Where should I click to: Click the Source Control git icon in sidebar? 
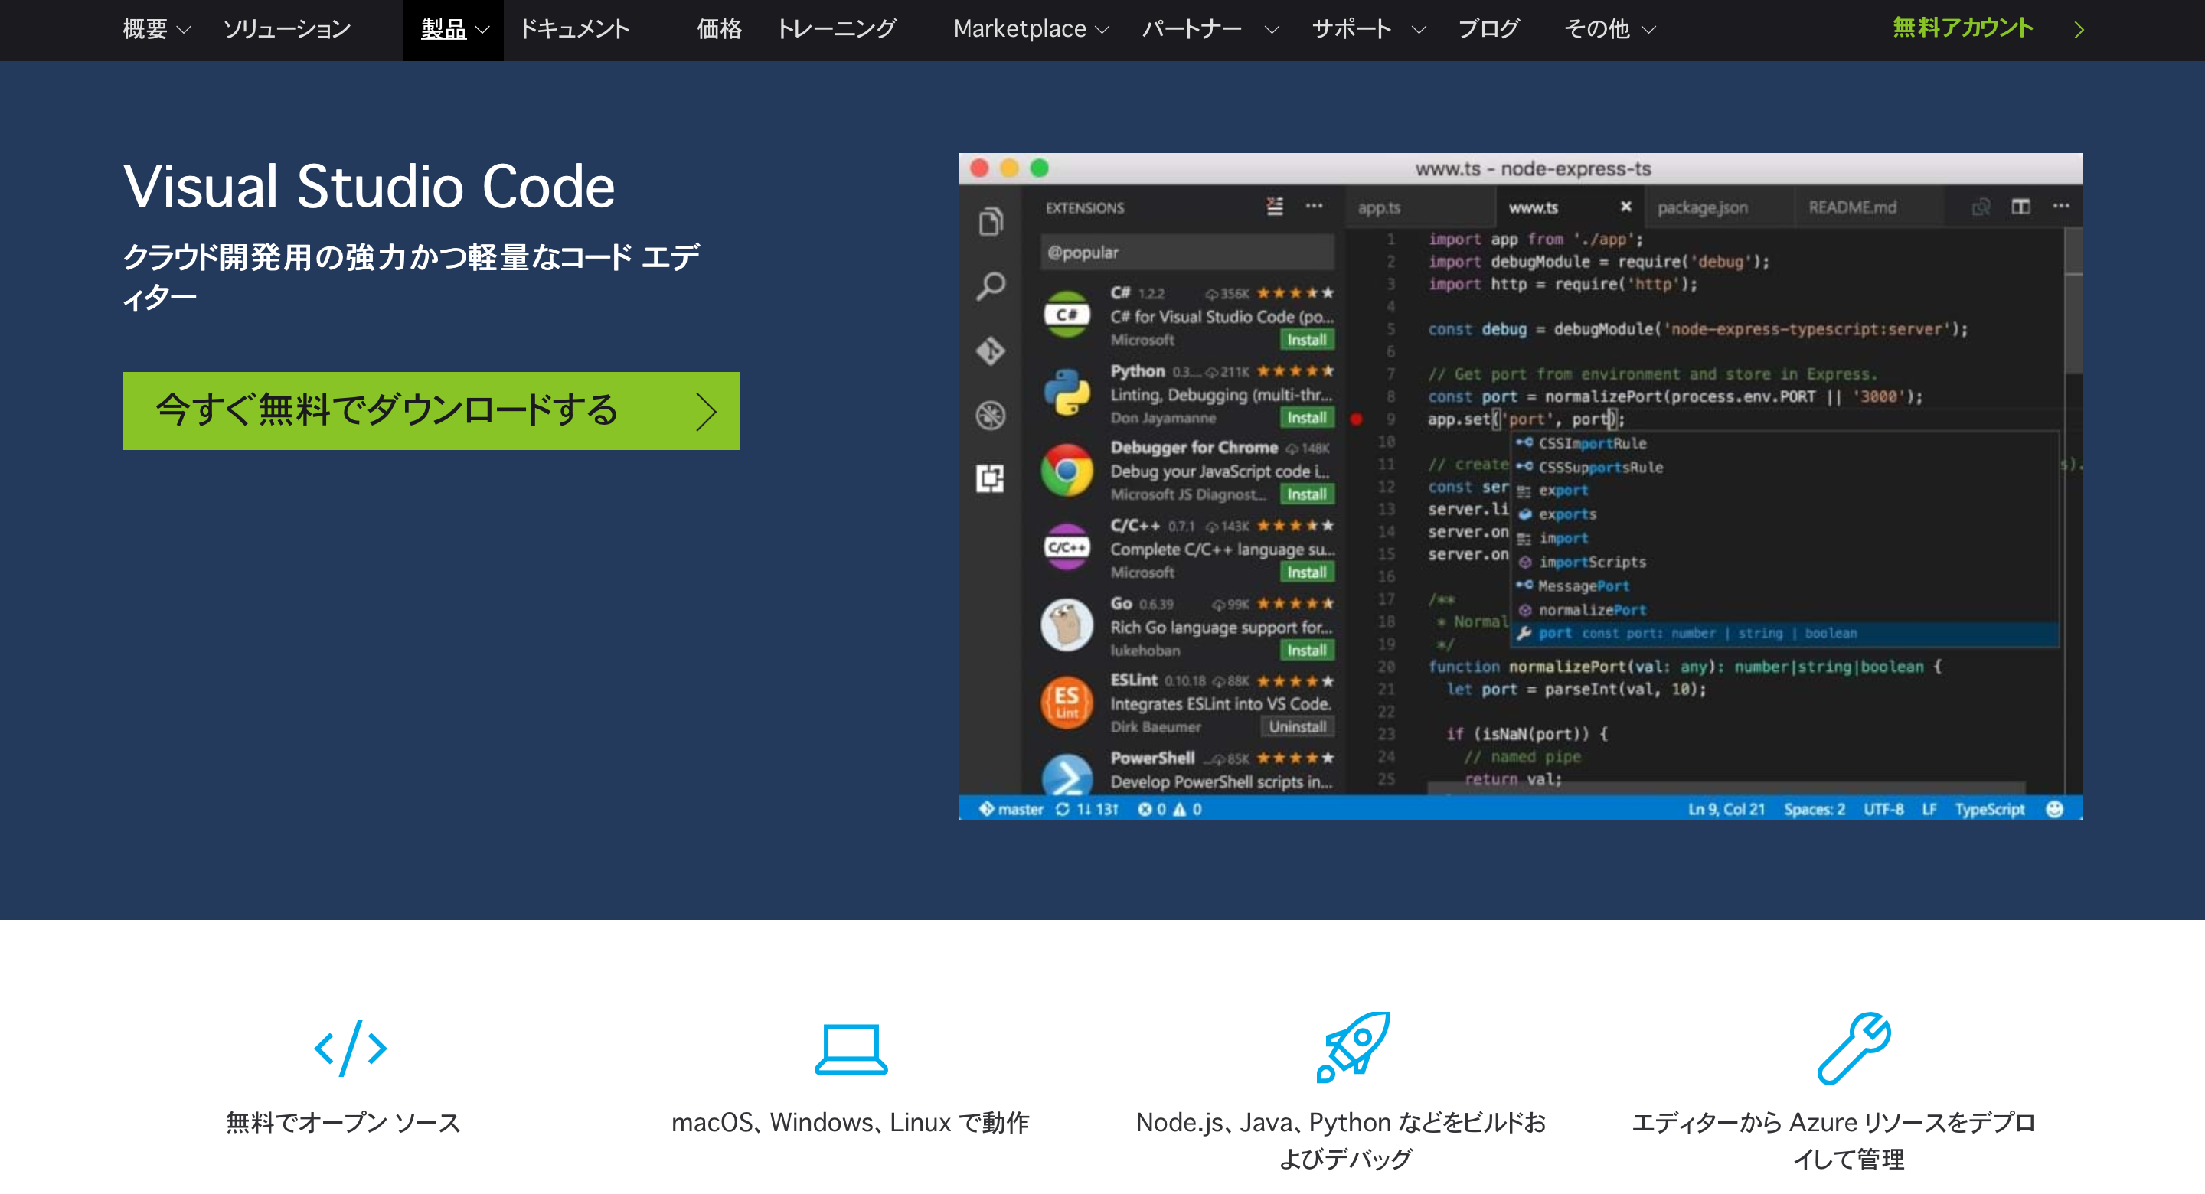click(x=991, y=351)
